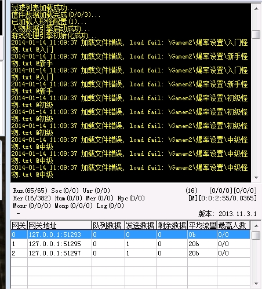
Task: Click log line 过滤列表加载成功
Action: click(43, 8)
